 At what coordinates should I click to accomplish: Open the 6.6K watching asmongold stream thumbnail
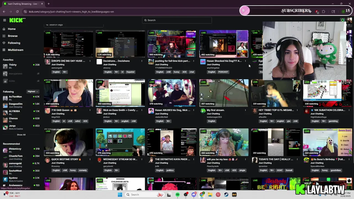[x=69, y=44]
